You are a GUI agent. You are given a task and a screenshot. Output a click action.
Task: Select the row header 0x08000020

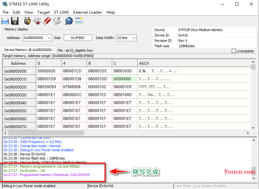click(x=19, y=87)
